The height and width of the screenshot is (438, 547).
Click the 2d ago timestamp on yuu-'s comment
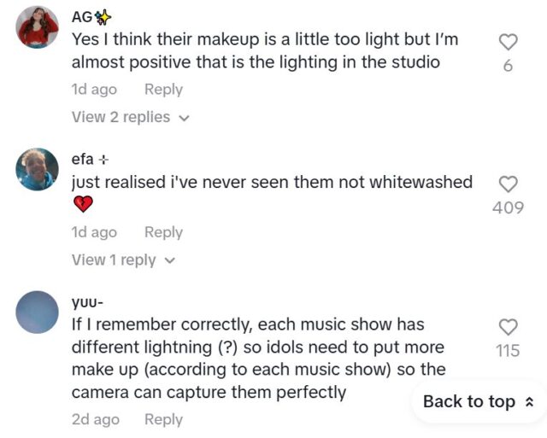(x=95, y=419)
